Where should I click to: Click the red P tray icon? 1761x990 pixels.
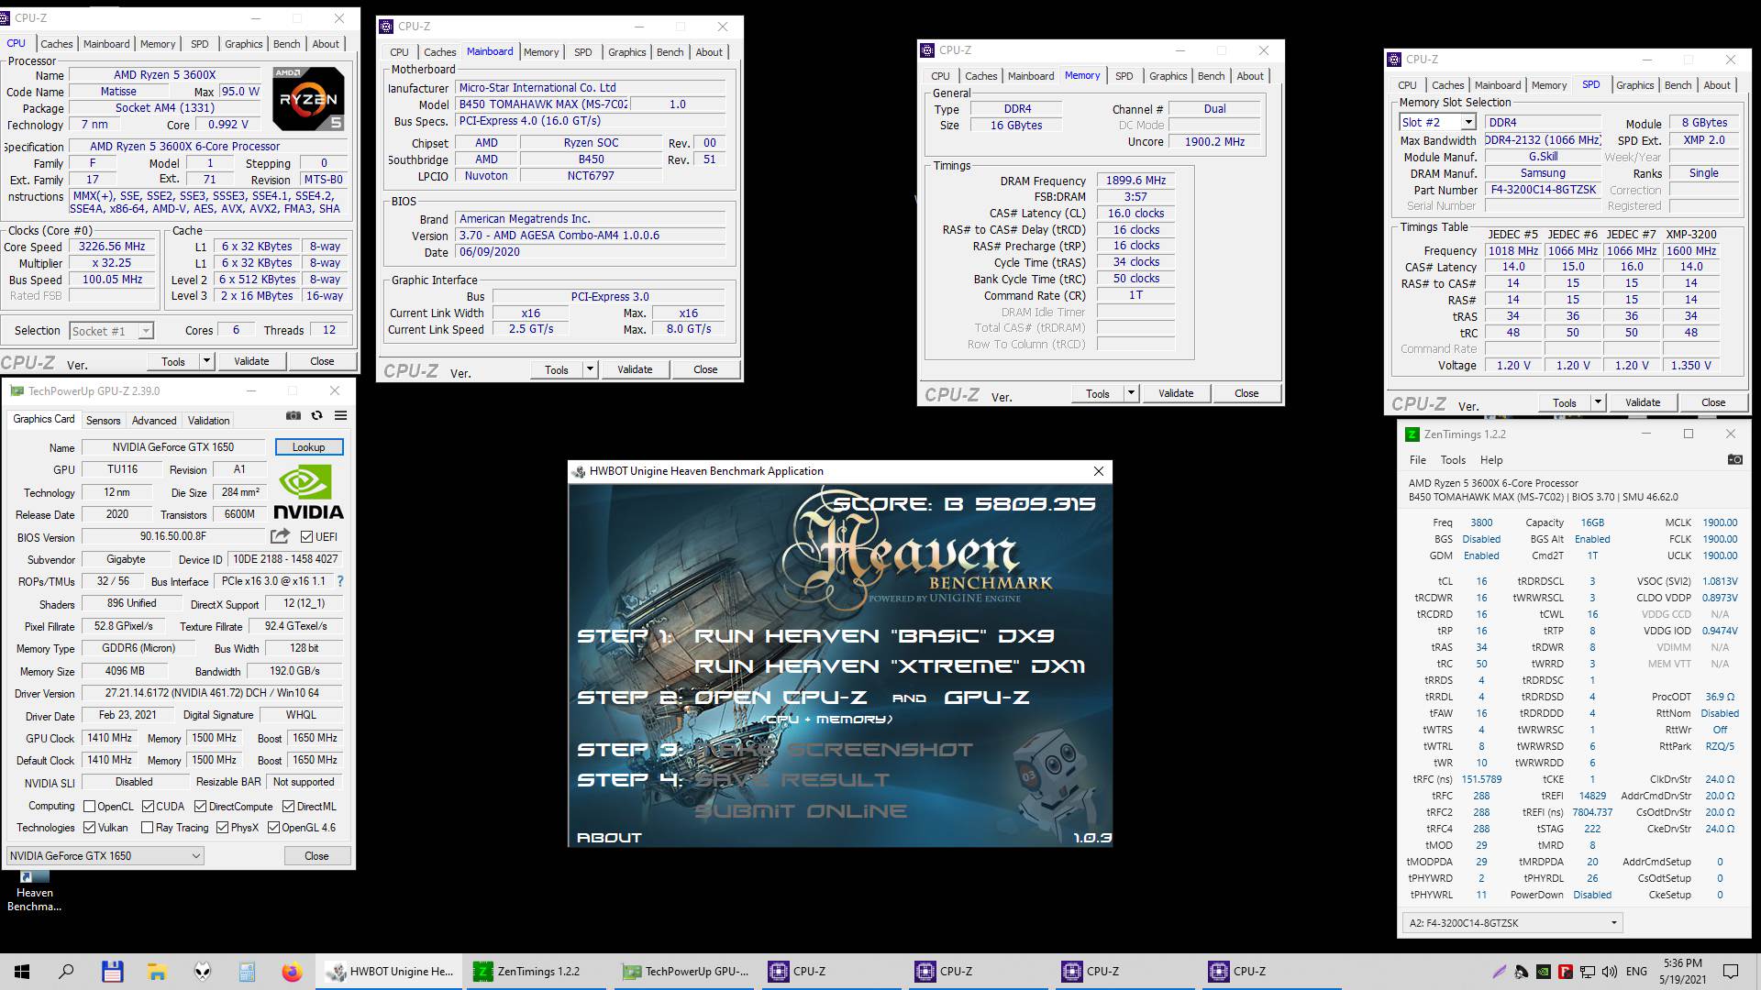coord(1566,972)
